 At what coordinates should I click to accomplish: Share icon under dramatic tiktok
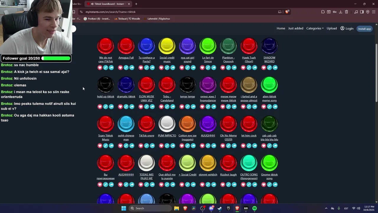(132, 107)
